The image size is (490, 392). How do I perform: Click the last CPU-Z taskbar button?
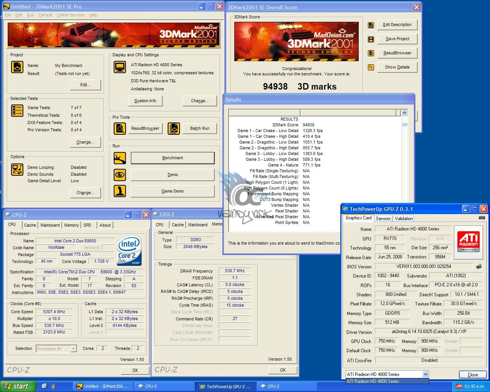[287, 386]
